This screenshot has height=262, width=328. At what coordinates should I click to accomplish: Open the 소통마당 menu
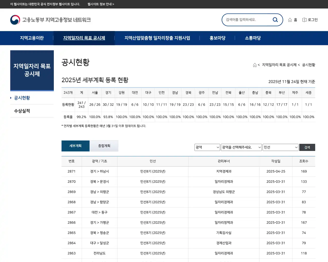pos(252,38)
